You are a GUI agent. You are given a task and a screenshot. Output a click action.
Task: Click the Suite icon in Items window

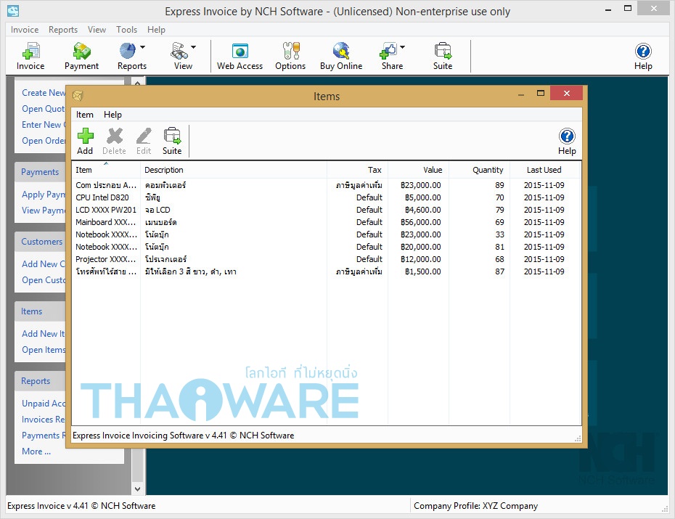coord(172,141)
